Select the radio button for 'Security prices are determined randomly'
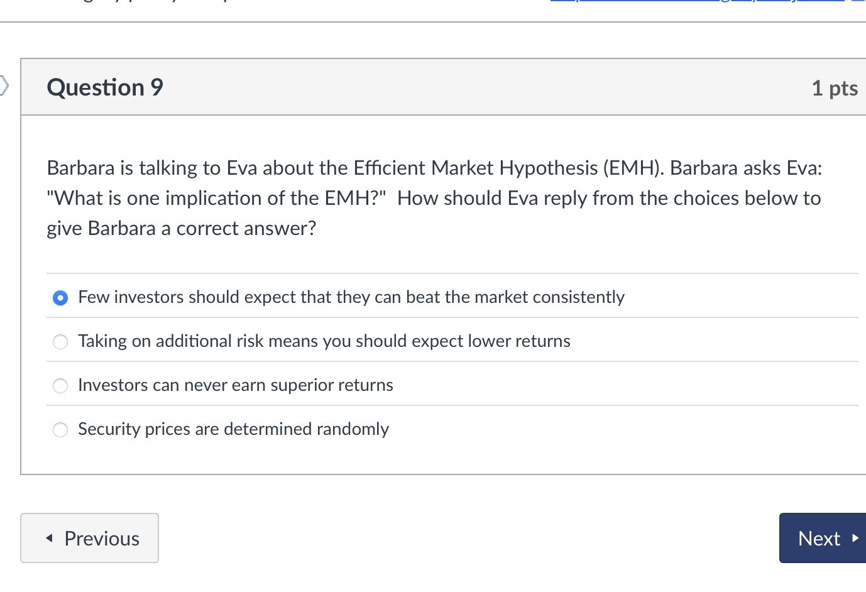The height and width of the screenshot is (592, 866). 60,429
